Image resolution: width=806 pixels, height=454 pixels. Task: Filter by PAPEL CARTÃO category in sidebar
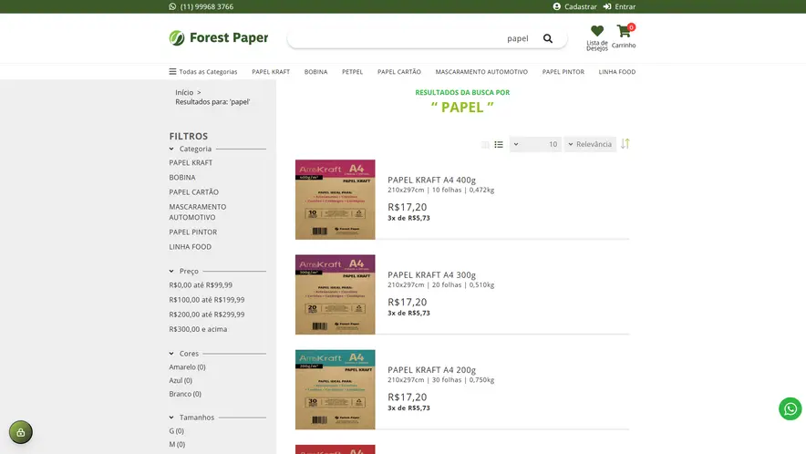pyautogui.click(x=194, y=192)
